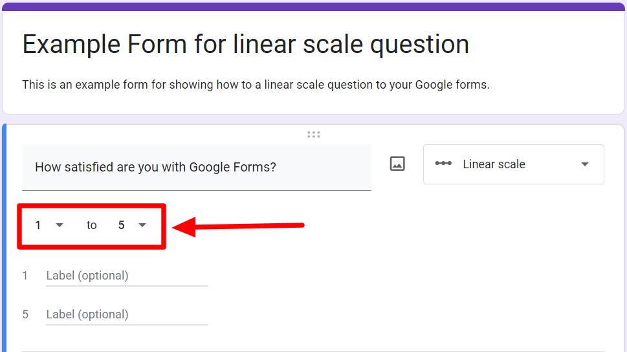Click the purple header bar atop the form
This screenshot has width=627, height=352.
pyautogui.click(x=313, y=6)
